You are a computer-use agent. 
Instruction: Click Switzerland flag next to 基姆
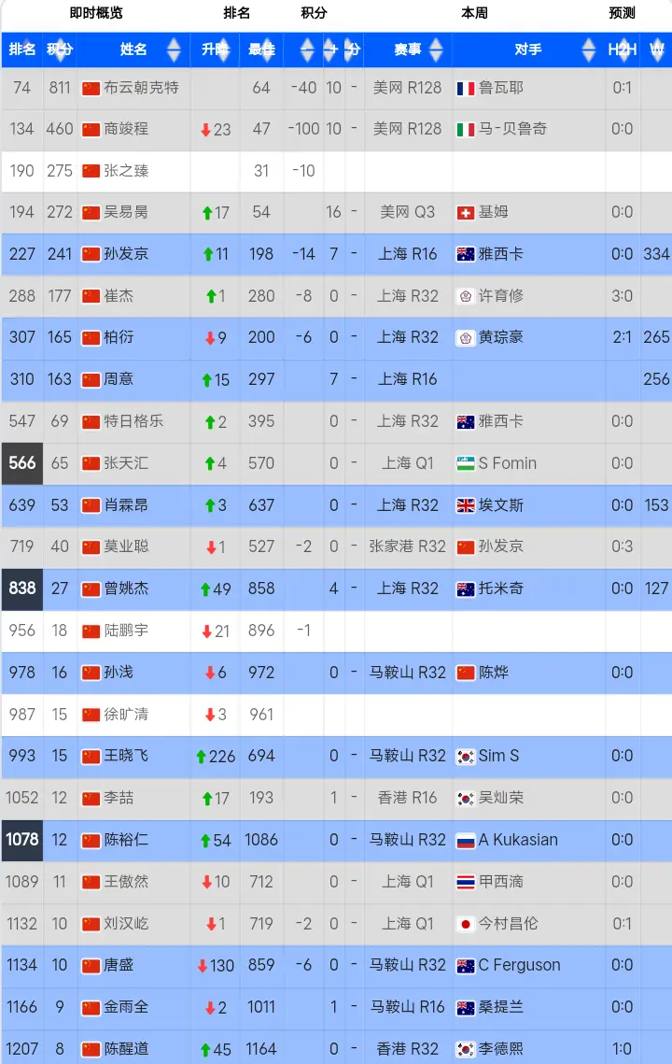point(466,213)
